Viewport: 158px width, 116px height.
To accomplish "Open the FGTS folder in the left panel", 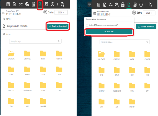I will point(59,71).
